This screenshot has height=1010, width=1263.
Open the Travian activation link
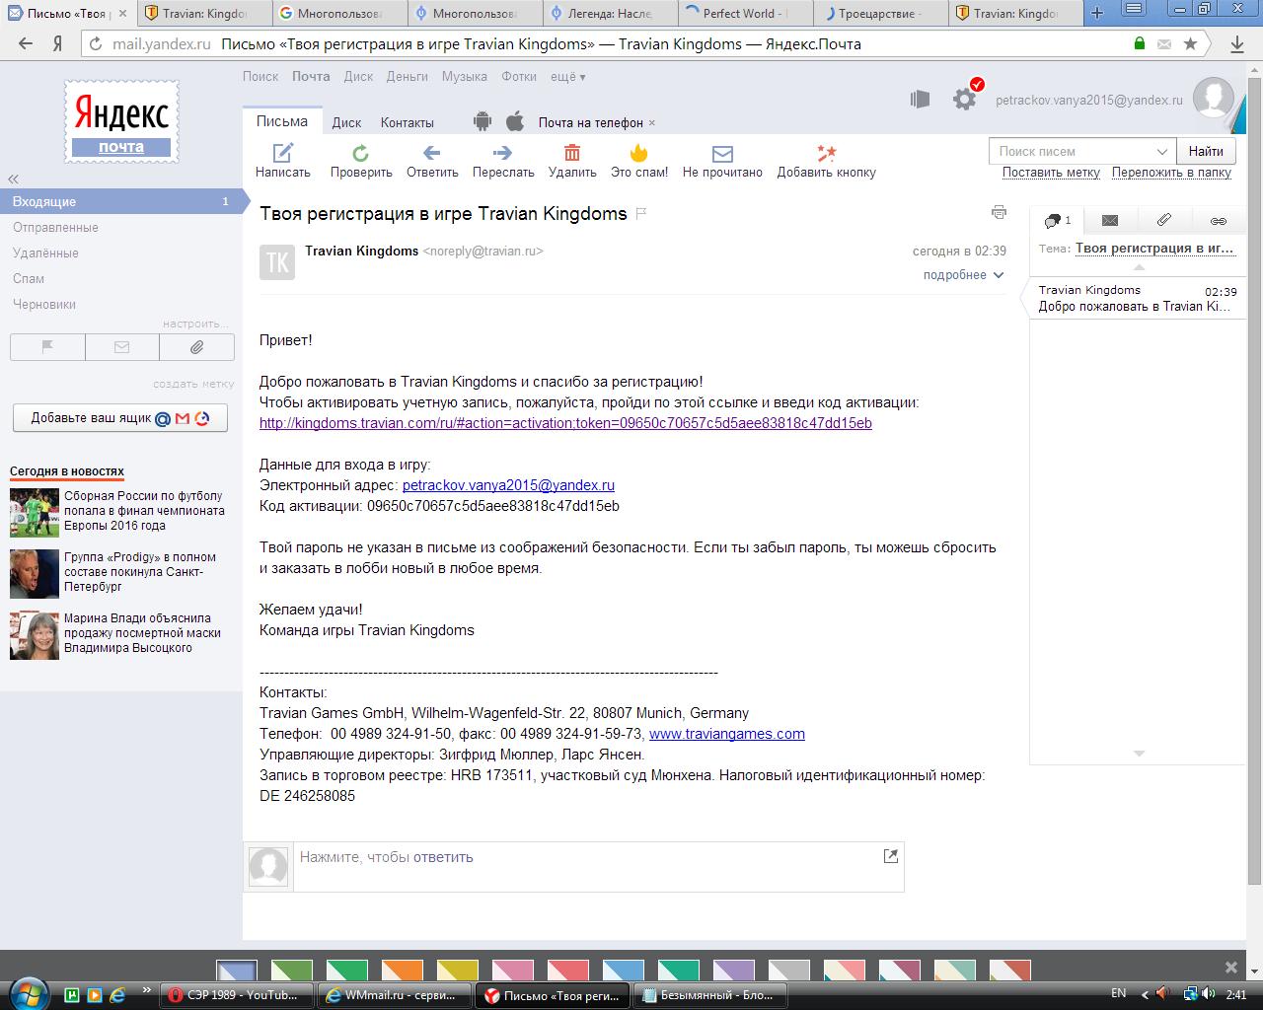(565, 423)
